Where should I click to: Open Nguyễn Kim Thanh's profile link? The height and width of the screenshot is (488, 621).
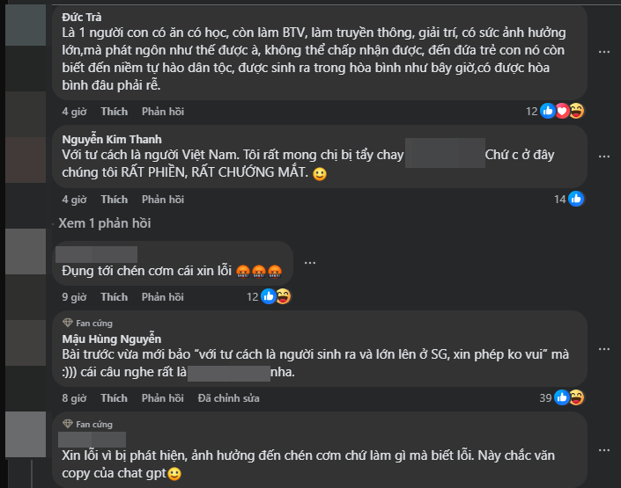(x=112, y=139)
